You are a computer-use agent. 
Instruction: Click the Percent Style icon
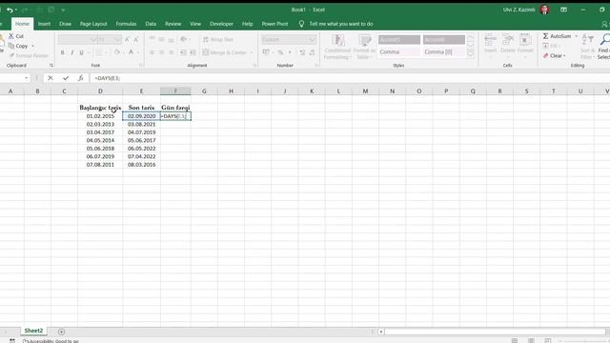[280, 52]
